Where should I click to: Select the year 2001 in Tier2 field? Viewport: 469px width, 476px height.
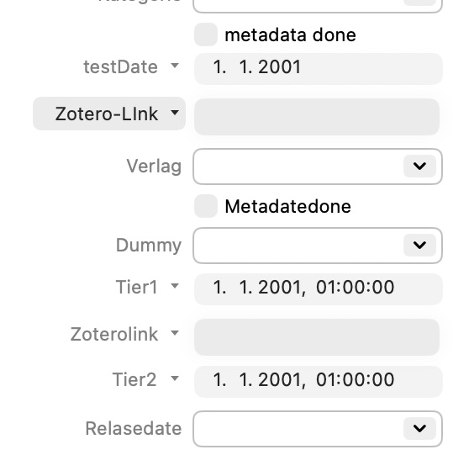pos(279,379)
